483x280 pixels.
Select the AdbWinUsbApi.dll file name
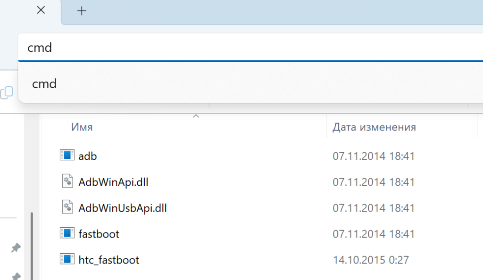tap(123, 208)
